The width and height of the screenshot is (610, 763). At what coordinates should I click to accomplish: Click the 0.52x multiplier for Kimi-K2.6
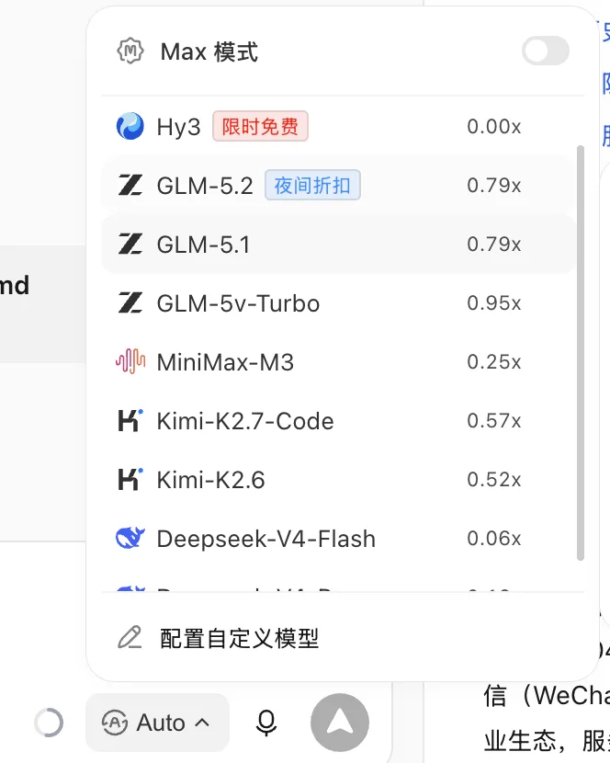493,480
